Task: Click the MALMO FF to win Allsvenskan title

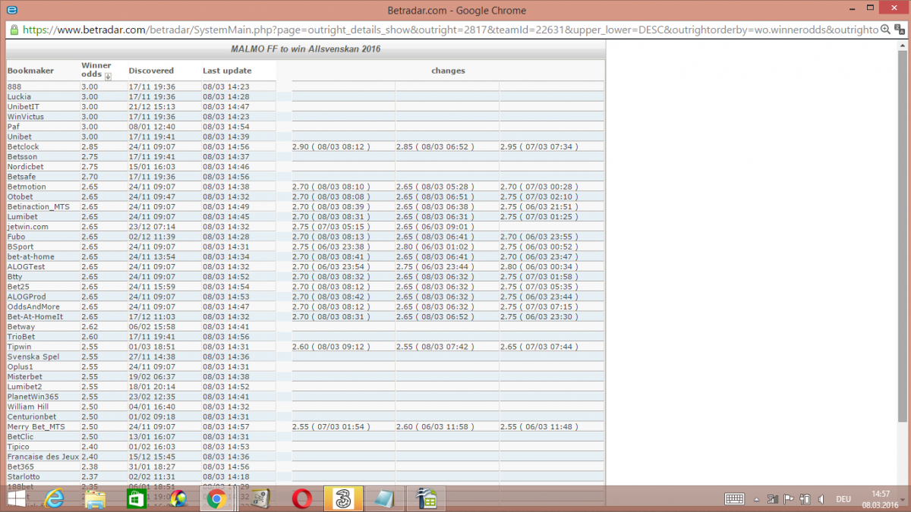Action: 305,49
